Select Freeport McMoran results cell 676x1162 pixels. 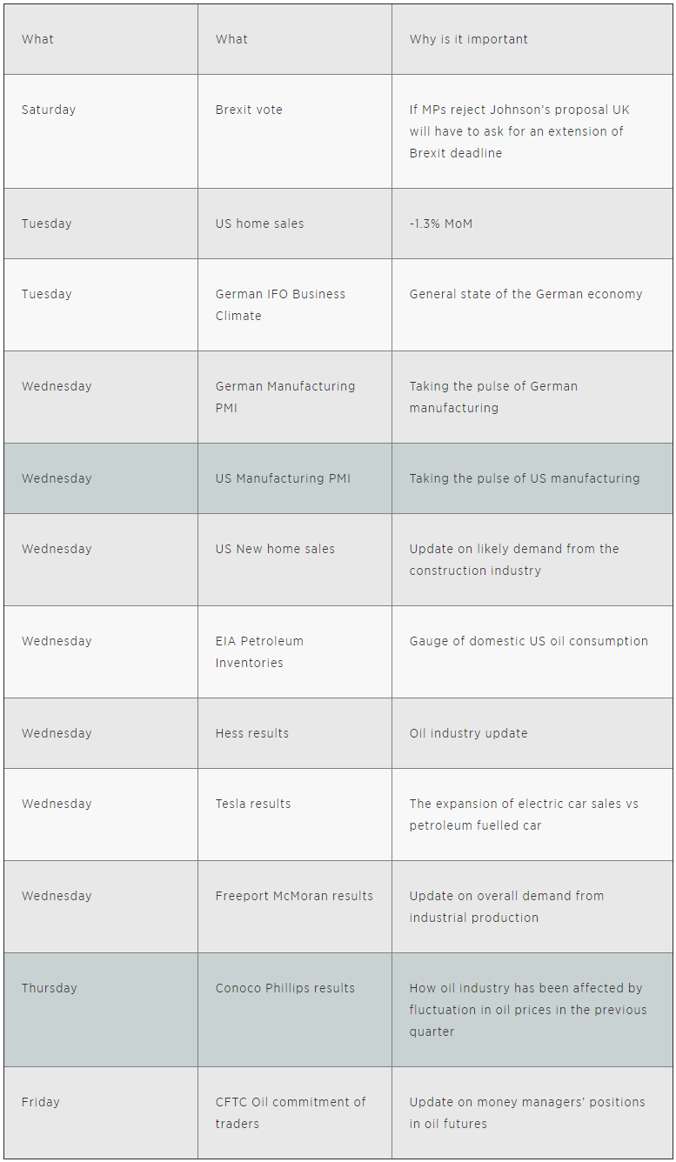(295, 907)
